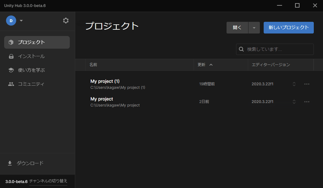The height and width of the screenshot is (188, 323).
Task: Expand the account dropdown arrow
Action: pyautogui.click(x=21, y=21)
